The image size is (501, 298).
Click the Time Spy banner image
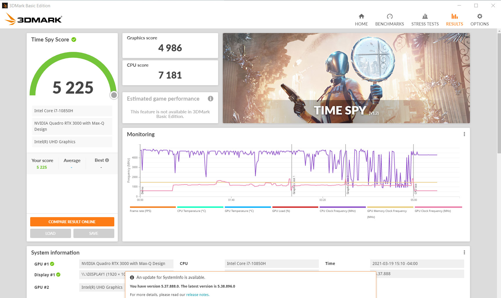tap(346, 78)
